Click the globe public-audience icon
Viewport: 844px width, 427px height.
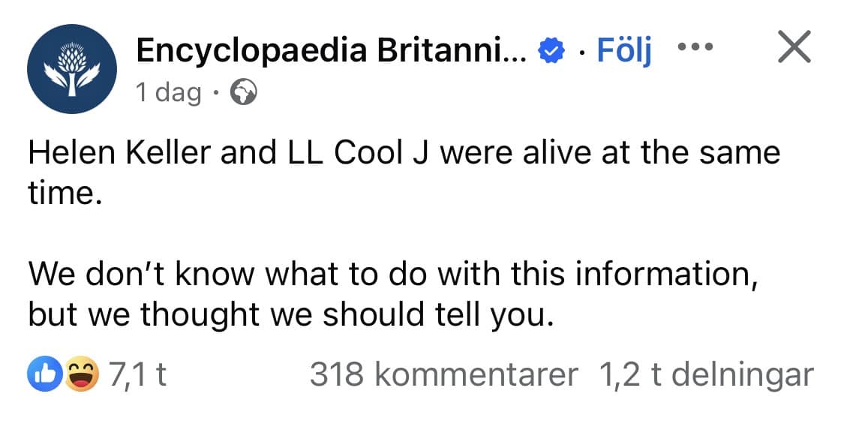[242, 92]
